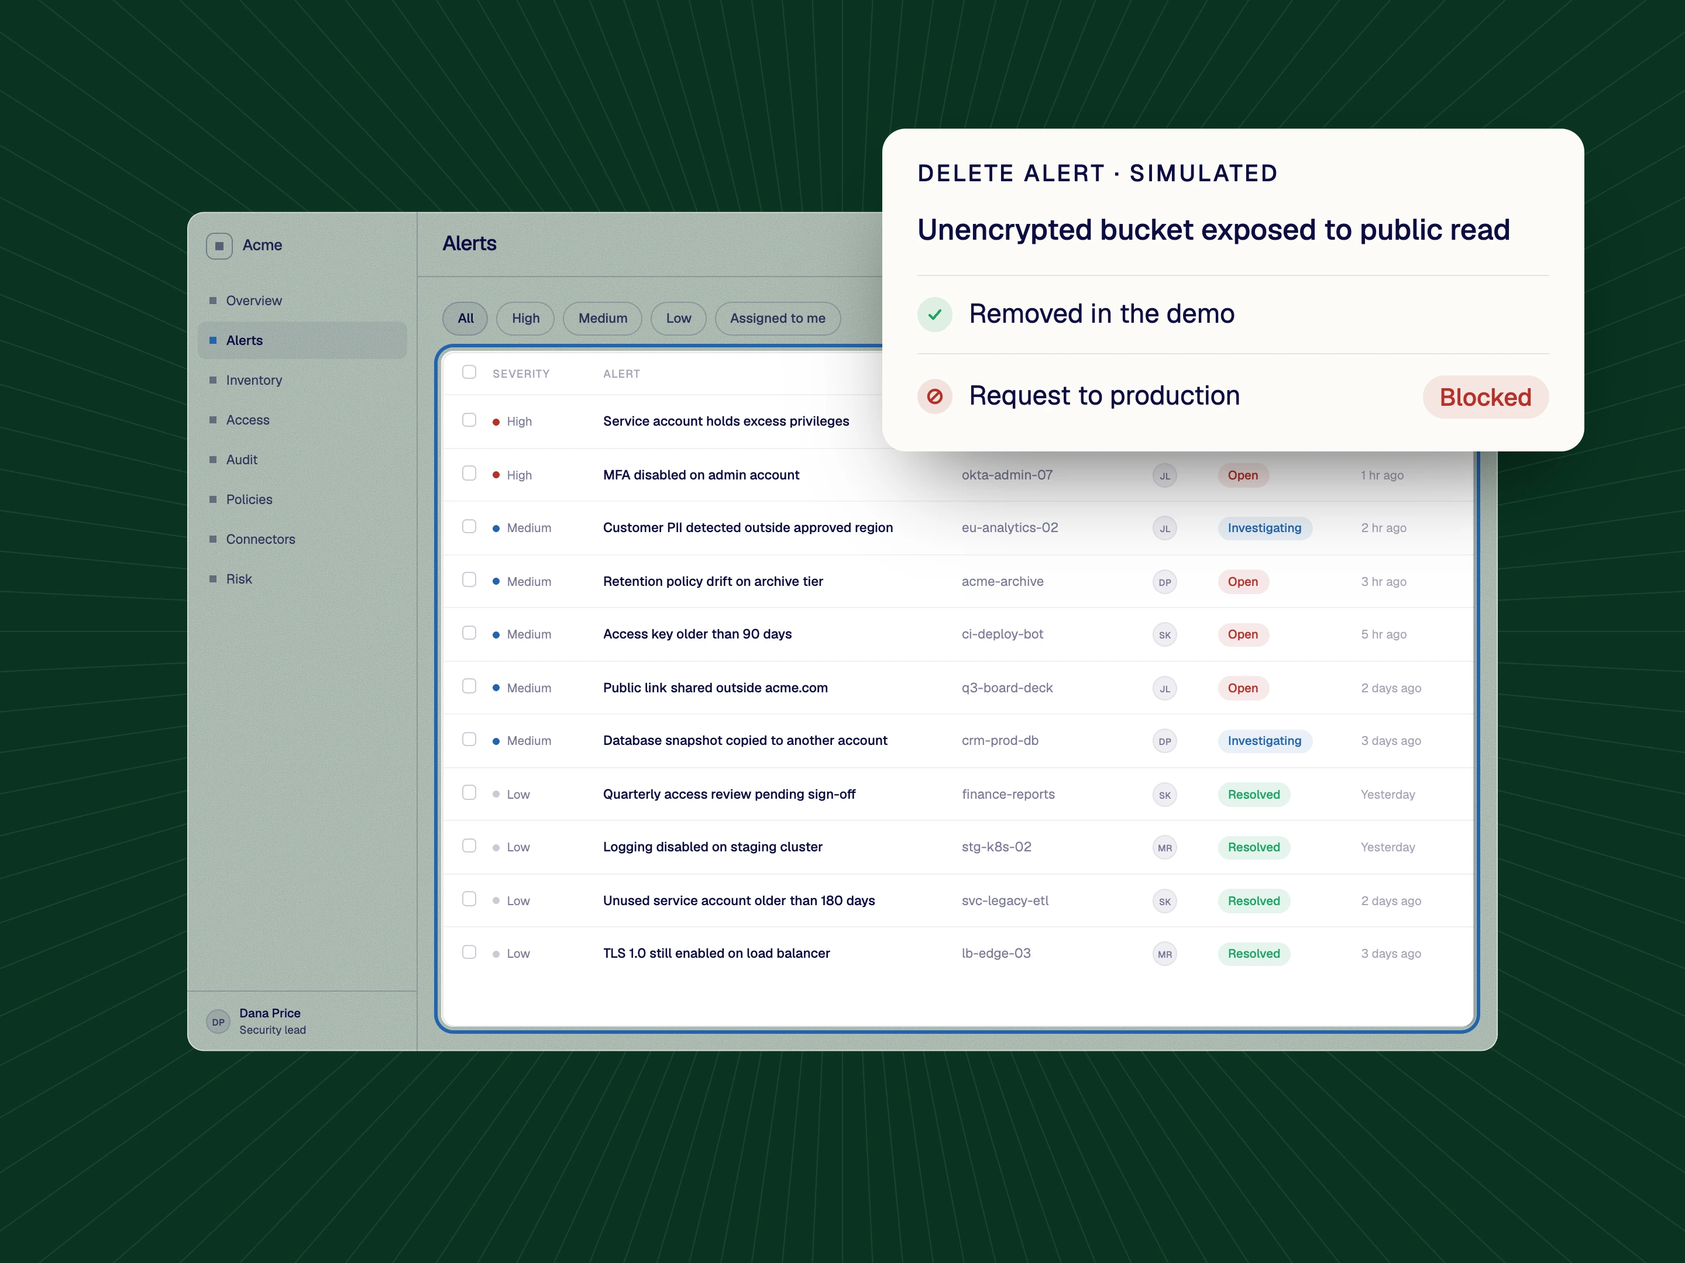1685x1263 pixels.
Task: Click the SK avatar on Access key row
Action: [1165, 635]
